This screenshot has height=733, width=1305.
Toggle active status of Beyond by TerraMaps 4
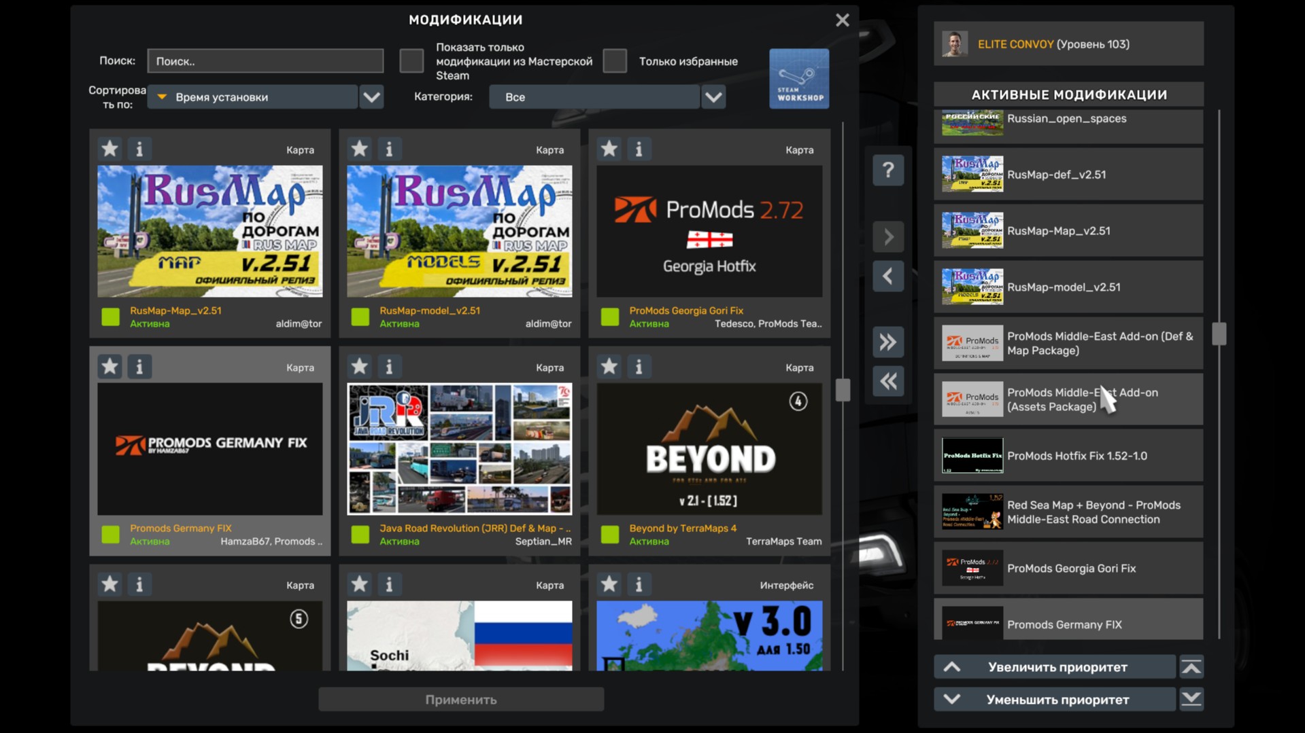pos(610,535)
